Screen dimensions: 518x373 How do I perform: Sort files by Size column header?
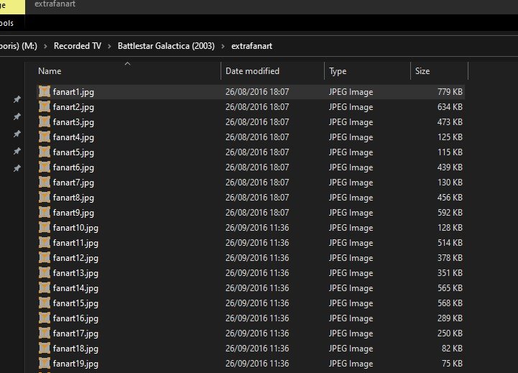(422, 71)
